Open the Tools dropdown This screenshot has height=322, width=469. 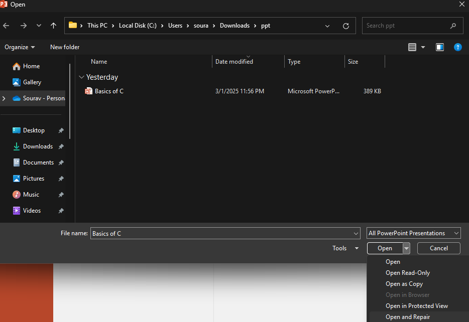point(345,248)
